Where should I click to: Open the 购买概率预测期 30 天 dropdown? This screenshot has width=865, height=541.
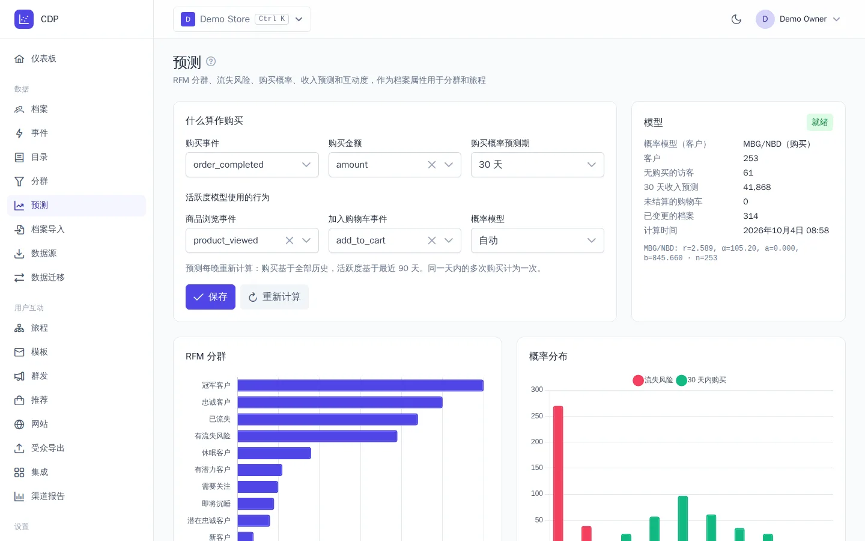pyautogui.click(x=538, y=165)
